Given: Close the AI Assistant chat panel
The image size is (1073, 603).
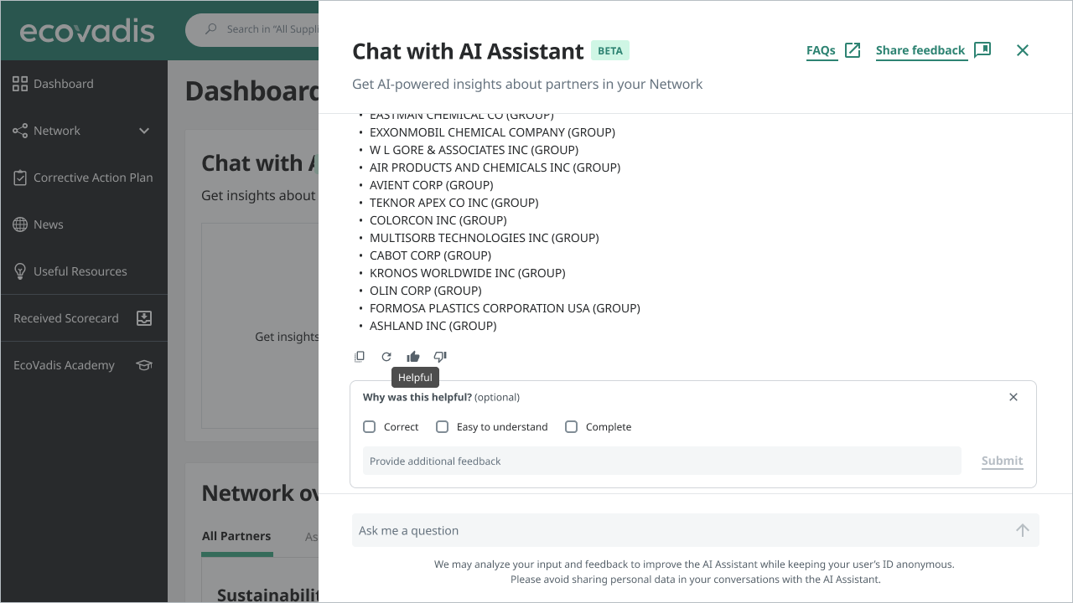Looking at the screenshot, I should tap(1023, 50).
